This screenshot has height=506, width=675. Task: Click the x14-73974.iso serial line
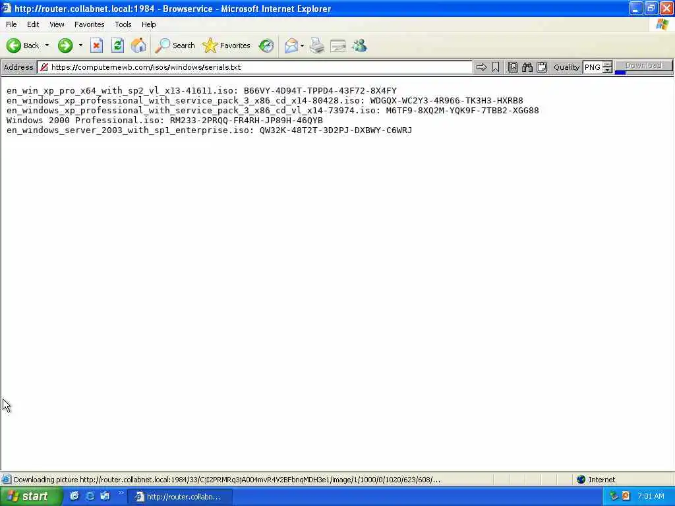point(272,111)
